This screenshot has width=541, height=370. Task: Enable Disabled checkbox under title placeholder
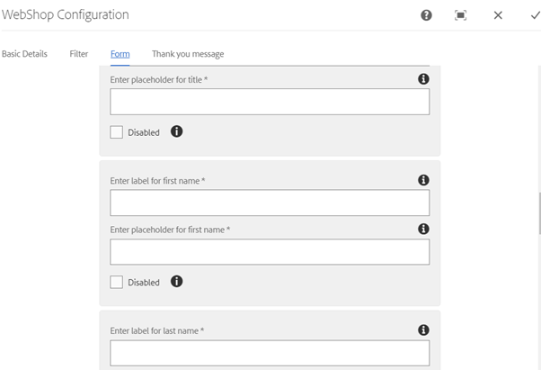coord(116,132)
